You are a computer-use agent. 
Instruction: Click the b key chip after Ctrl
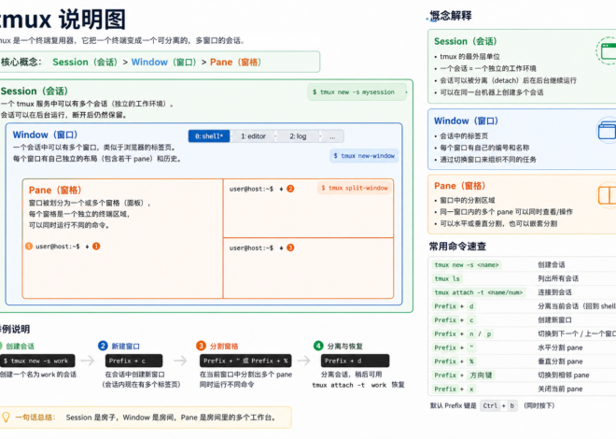pyautogui.click(x=511, y=405)
